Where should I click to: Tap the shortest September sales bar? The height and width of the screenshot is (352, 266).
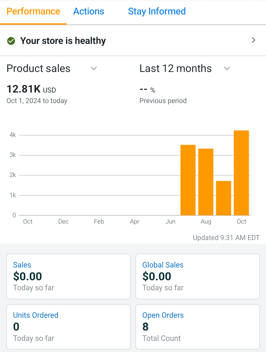click(x=224, y=198)
